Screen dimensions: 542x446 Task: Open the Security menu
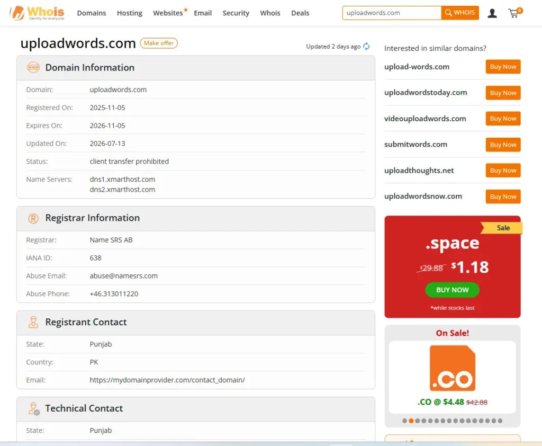pyautogui.click(x=236, y=13)
